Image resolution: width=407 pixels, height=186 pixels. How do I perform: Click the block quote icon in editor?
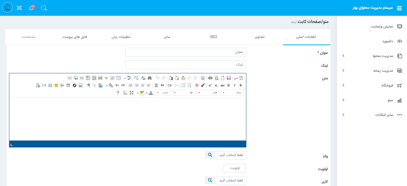pos(162,85)
